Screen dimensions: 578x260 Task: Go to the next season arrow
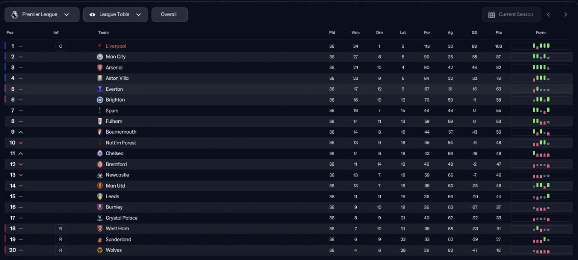[x=565, y=14]
